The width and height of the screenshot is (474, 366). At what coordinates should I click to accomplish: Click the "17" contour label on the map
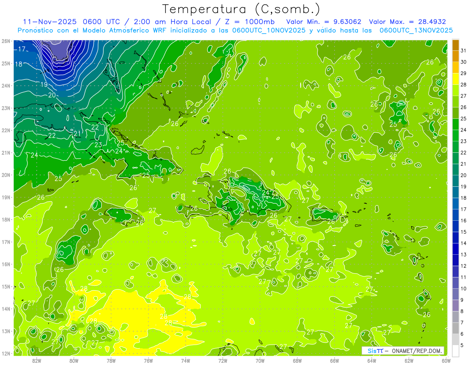pos(22,49)
